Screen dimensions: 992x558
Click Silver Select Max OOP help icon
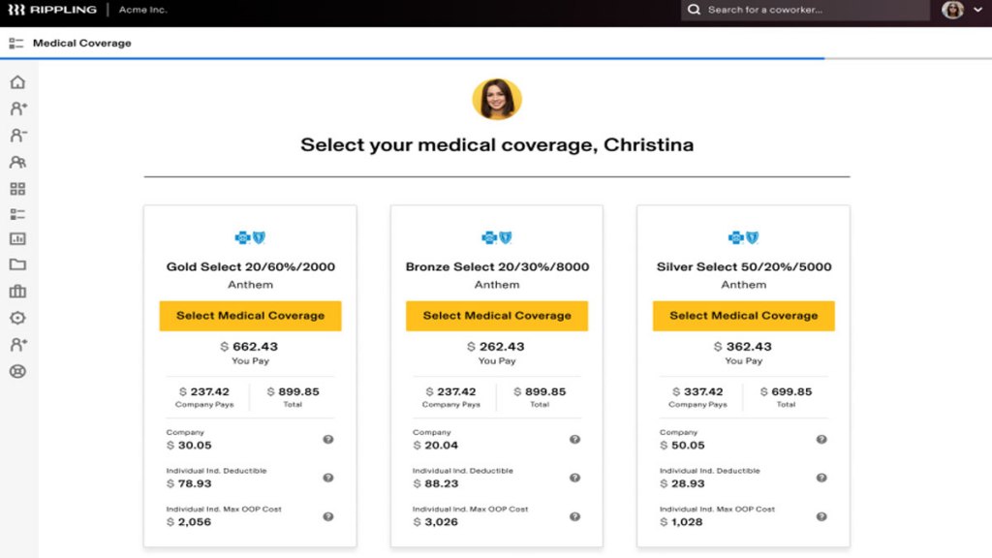(x=821, y=516)
